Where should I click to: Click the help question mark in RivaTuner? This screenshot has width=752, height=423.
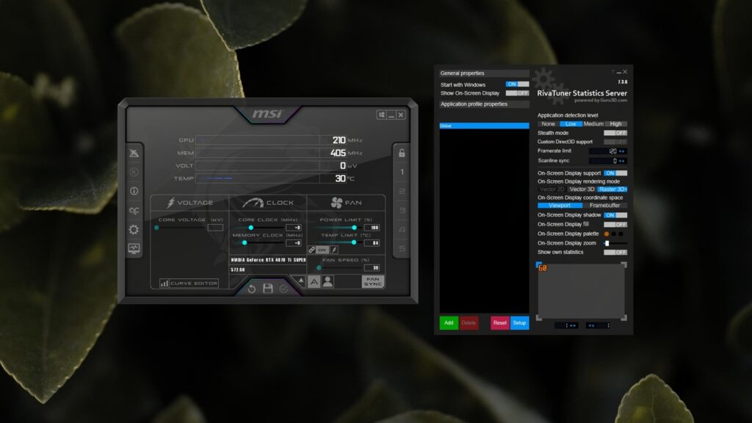click(x=612, y=72)
